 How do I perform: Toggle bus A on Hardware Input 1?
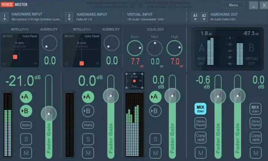pyautogui.click(x=26, y=97)
